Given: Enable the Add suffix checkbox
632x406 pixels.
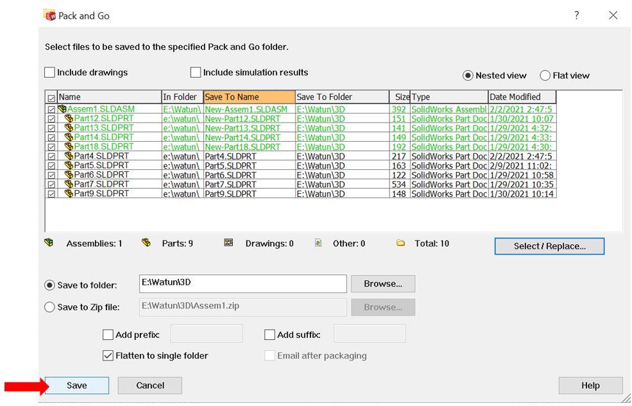Looking at the screenshot, I should point(269,335).
